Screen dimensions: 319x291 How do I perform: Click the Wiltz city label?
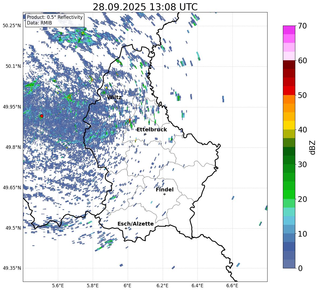click(x=114, y=97)
